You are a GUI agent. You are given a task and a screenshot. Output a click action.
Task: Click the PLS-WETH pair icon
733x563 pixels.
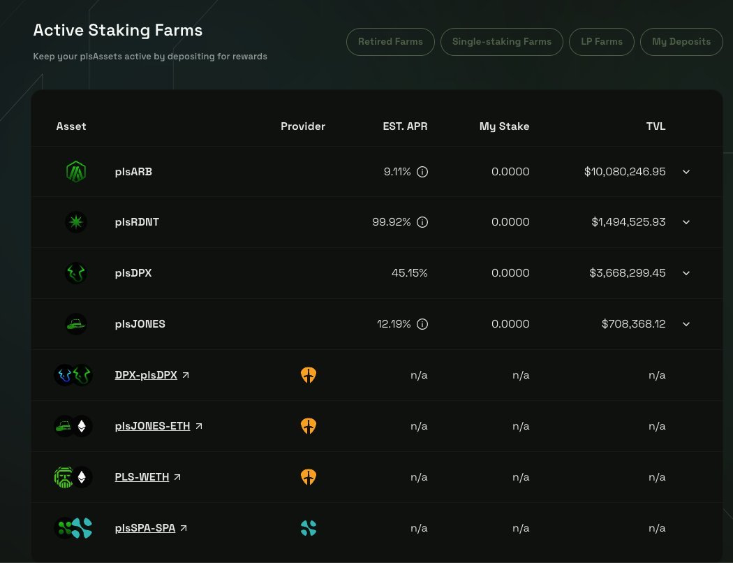tap(73, 477)
